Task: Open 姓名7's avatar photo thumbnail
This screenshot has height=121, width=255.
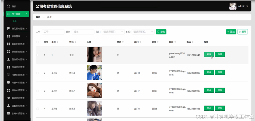Action: (94, 90)
